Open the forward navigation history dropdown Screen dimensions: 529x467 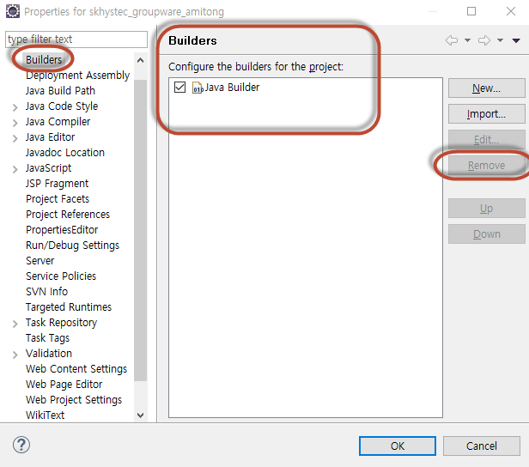click(500, 40)
